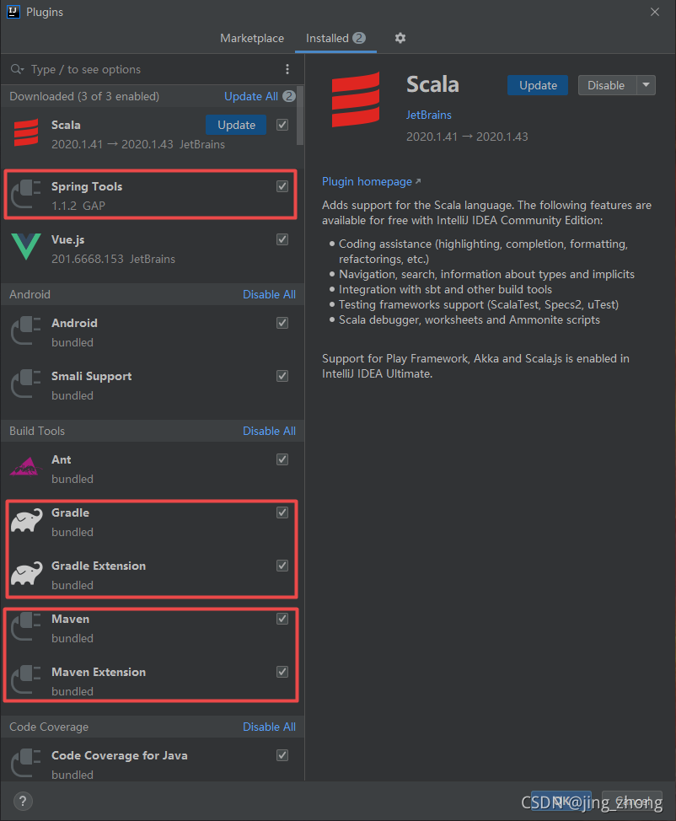
Task: Select the Spring Tools plugin name
Action: pos(87,186)
